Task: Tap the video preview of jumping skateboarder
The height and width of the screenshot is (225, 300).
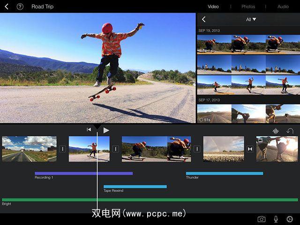Action: 98,68
